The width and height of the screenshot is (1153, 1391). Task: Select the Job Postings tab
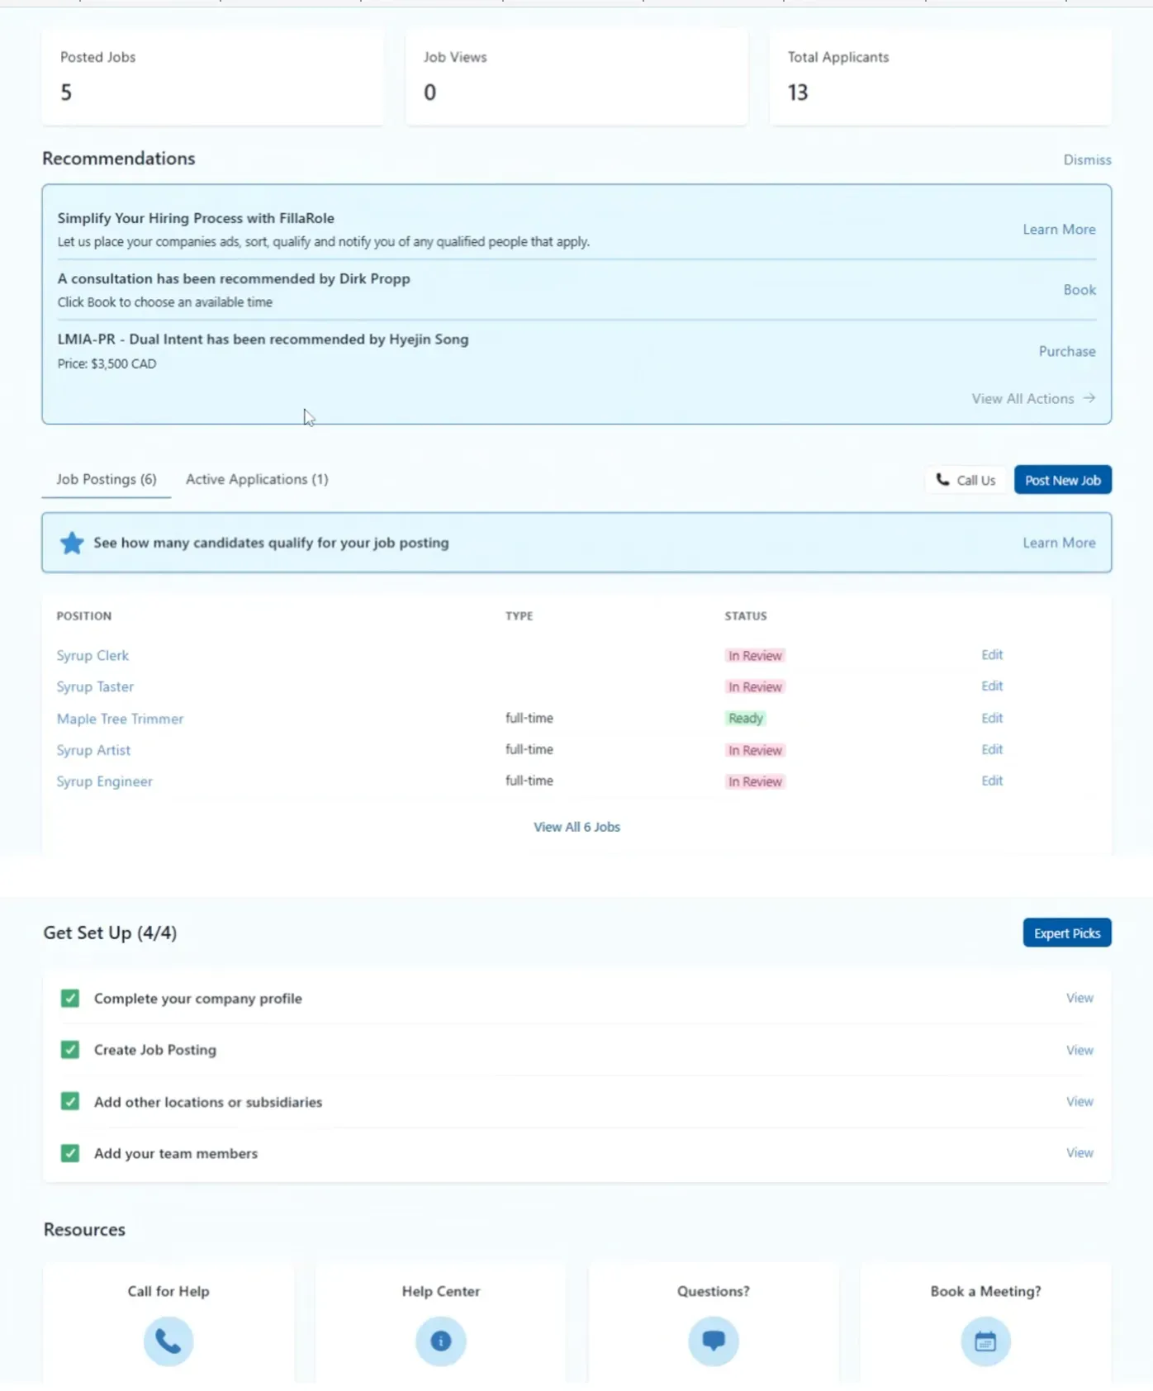106,479
